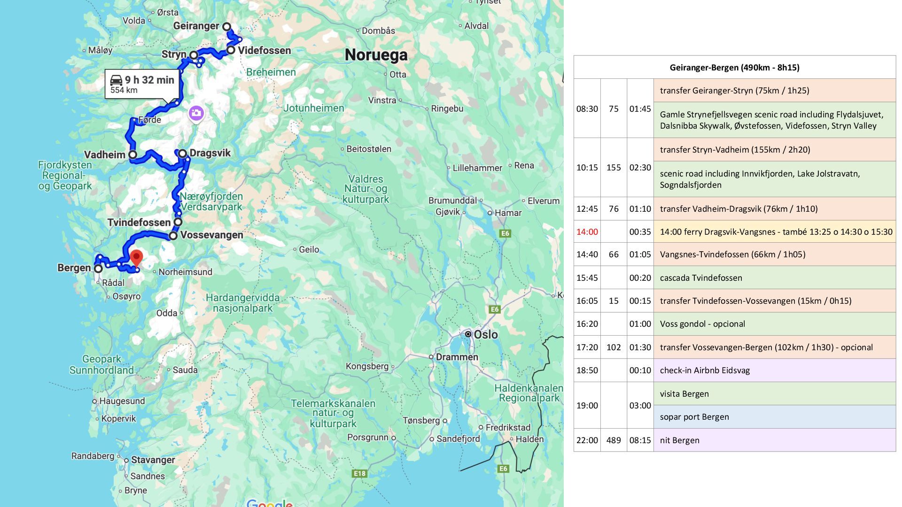The image size is (902, 507).
Task: Select the red 14:00 ferry time cell
Action: [x=587, y=232]
